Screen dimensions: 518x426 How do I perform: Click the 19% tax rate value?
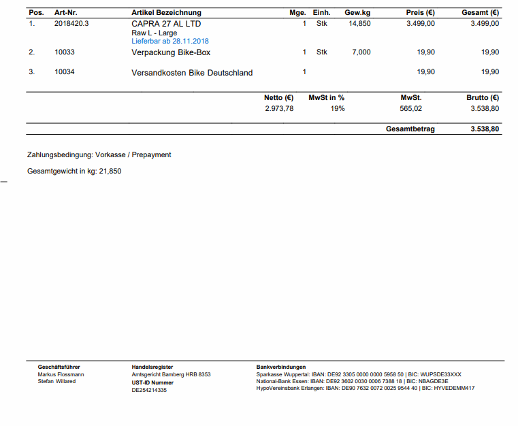338,108
